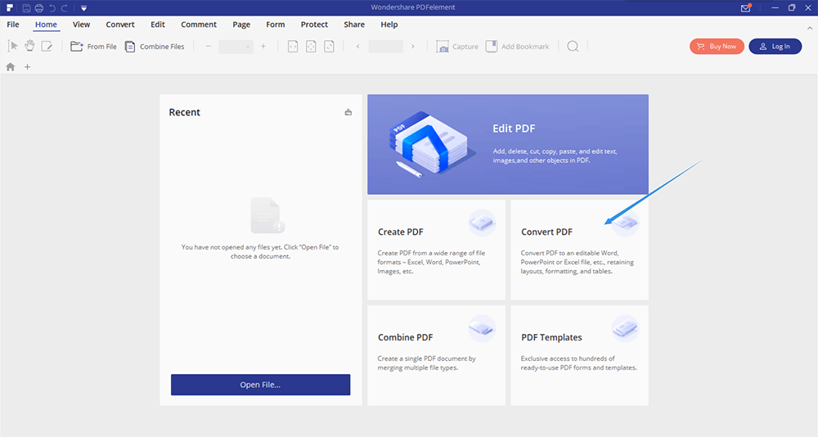Open the Convert menu

[120, 25]
